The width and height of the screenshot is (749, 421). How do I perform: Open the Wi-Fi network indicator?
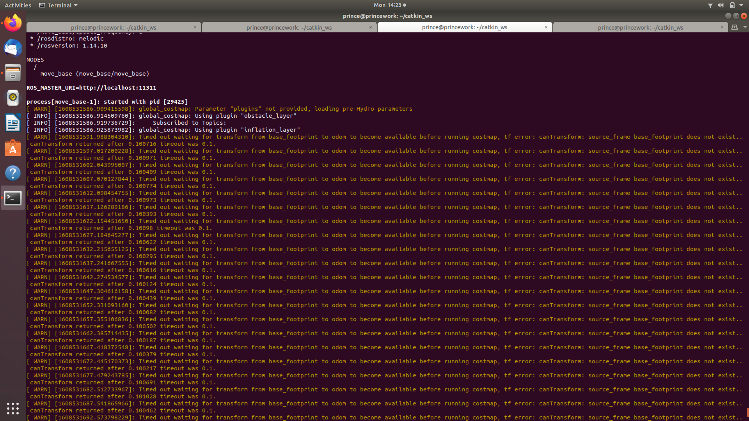click(710, 5)
